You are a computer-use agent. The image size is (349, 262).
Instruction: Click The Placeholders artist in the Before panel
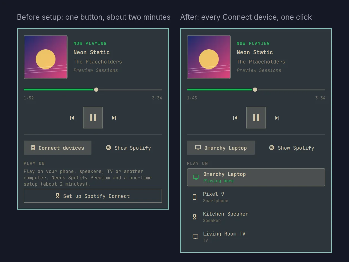[x=98, y=62]
